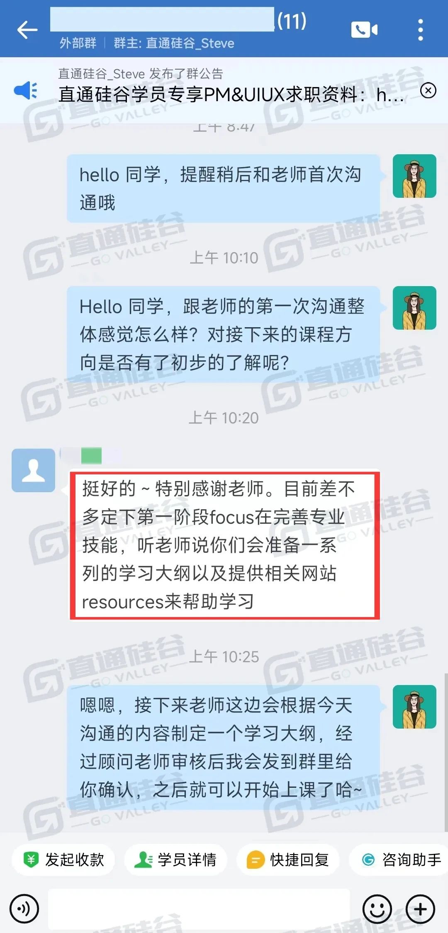The image size is (448, 933).
Task: Open the emoji picker
Action: (x=377, y=909)
